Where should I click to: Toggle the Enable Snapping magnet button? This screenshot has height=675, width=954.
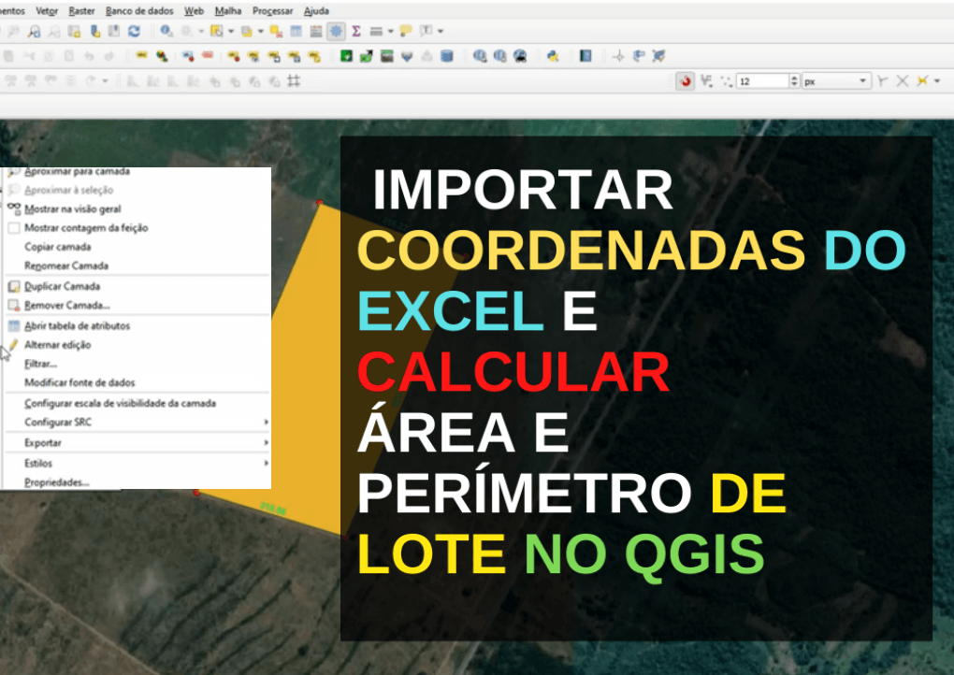tap(686, 81)
